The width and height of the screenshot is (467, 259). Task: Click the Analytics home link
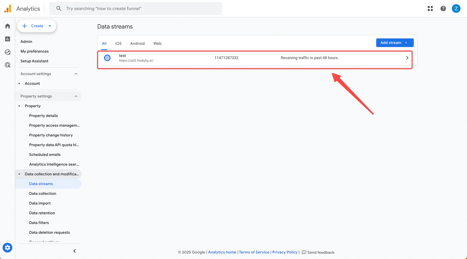(x=222, y=252)
